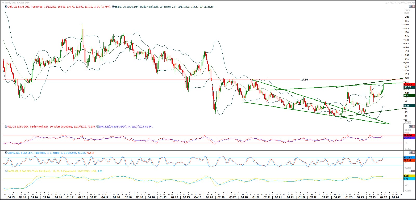The width and height of the screenshot is (416, 200).
Task: Select the Cndl OIL & GAS DEV legend
Action: tap(59, 7)
